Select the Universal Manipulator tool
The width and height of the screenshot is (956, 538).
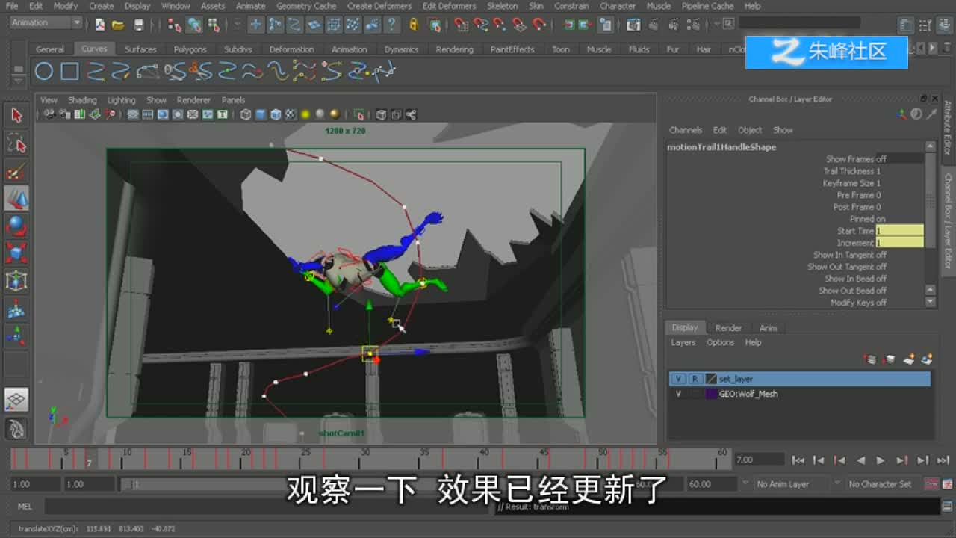[x=16, y=281]
